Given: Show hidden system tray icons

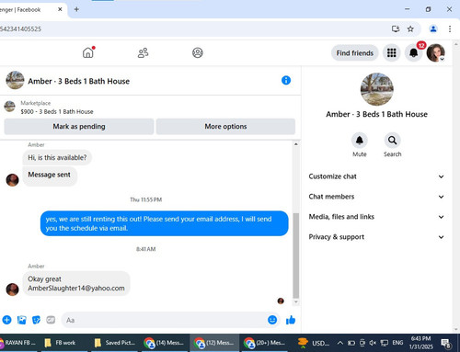Looking at the screenshot, I should tap(340, 343).
